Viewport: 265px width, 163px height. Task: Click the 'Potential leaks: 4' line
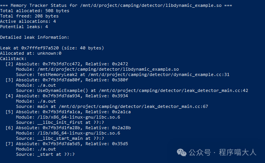24,27
